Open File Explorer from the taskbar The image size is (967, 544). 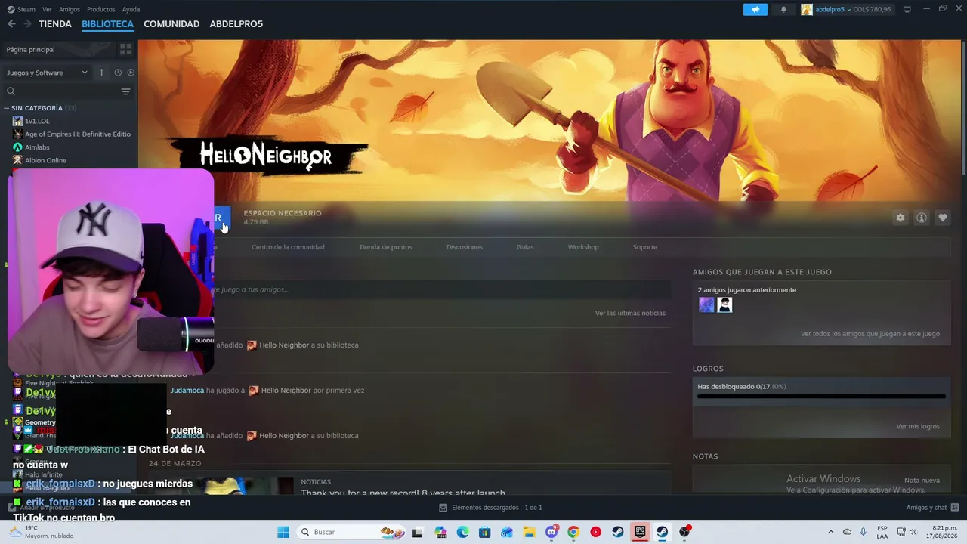(x=530, y=532)
